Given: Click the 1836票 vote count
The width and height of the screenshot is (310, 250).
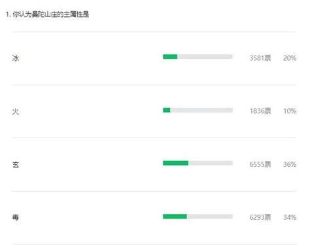Looking at the screenshot, I should 260,111.
